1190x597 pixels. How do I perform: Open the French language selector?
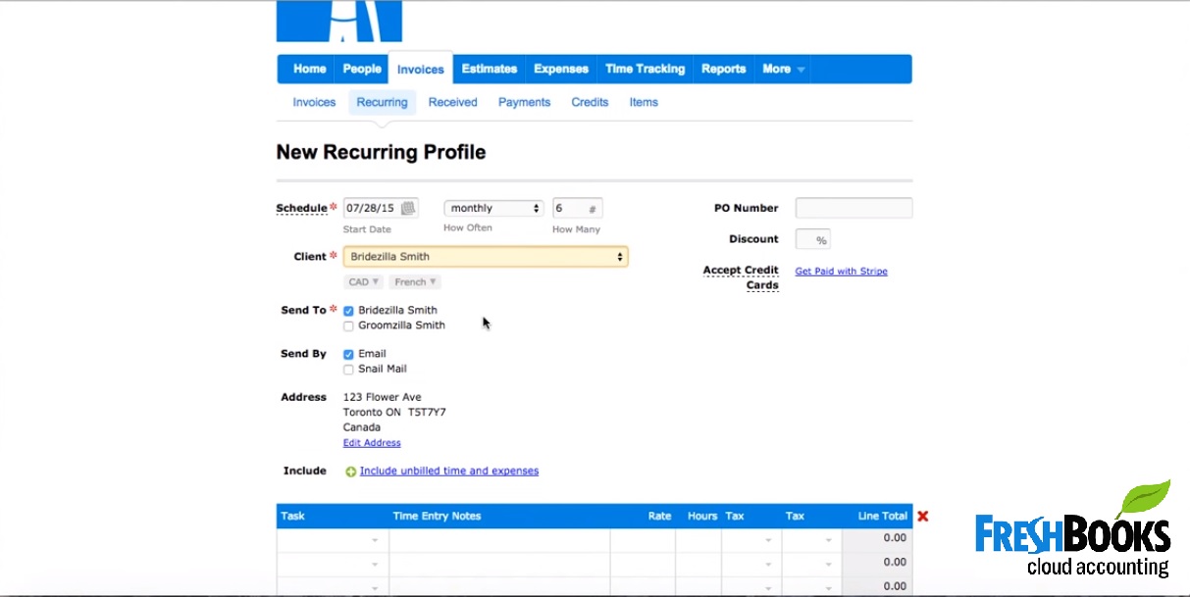(415, 282)
